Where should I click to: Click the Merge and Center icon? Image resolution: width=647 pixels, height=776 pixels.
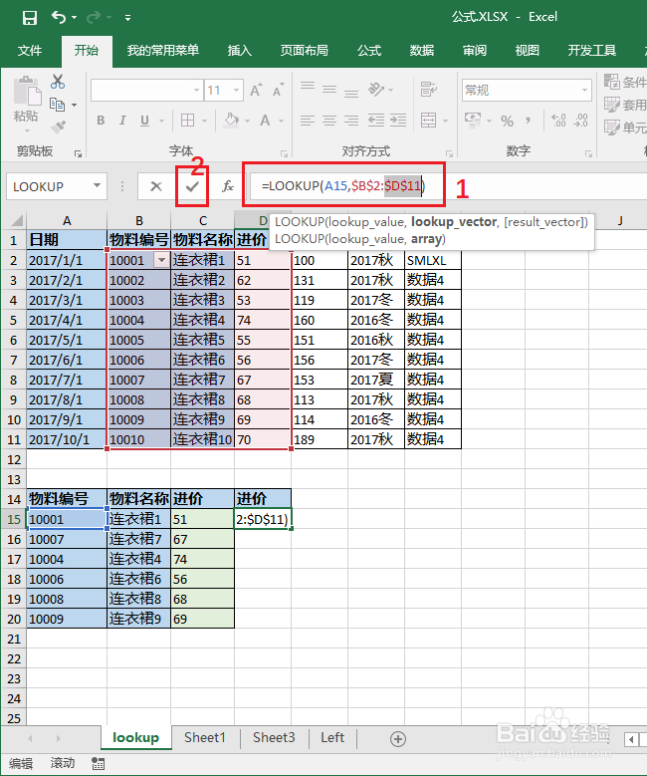point(428,121)
